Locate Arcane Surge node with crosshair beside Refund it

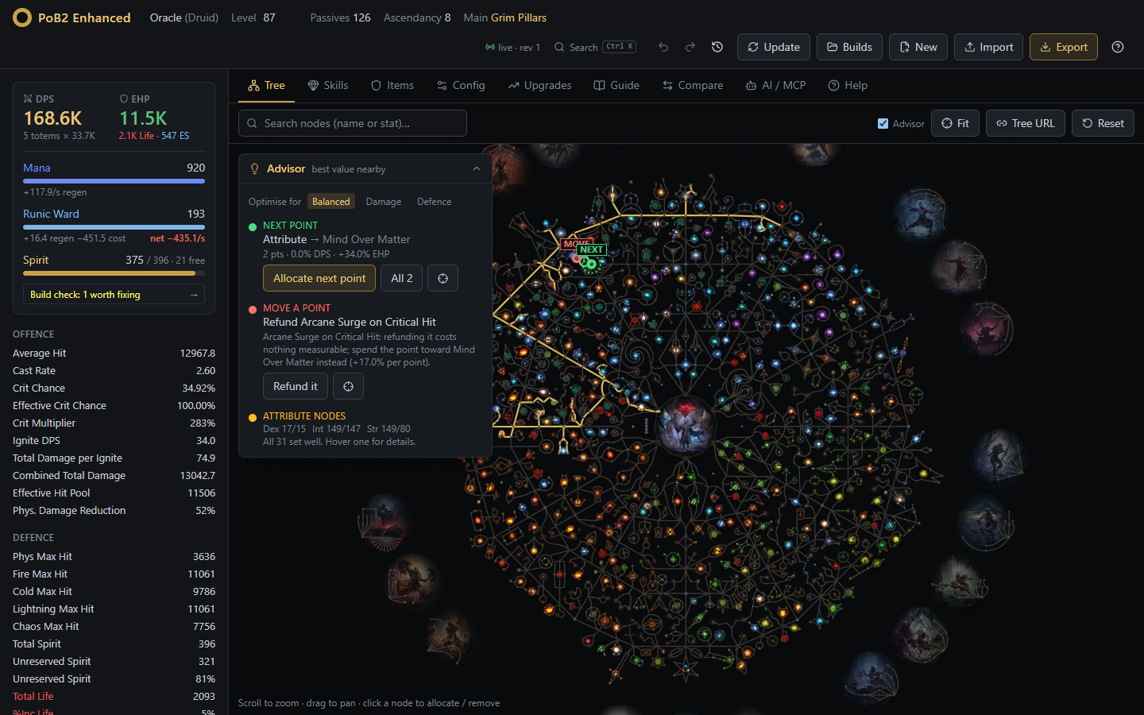[x=348, y=386]
